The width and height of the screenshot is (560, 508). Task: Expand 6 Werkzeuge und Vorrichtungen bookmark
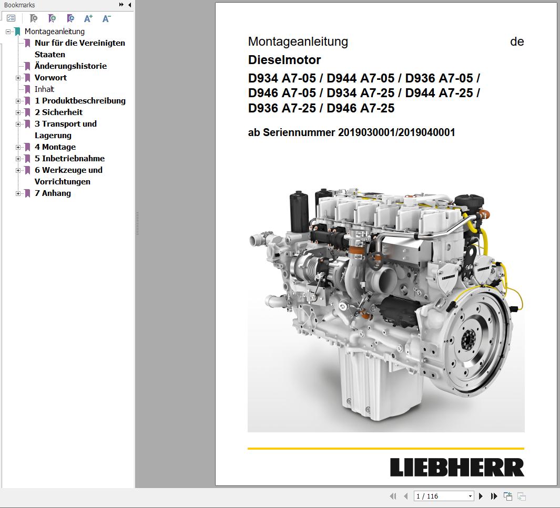click(x=18, y=170)
